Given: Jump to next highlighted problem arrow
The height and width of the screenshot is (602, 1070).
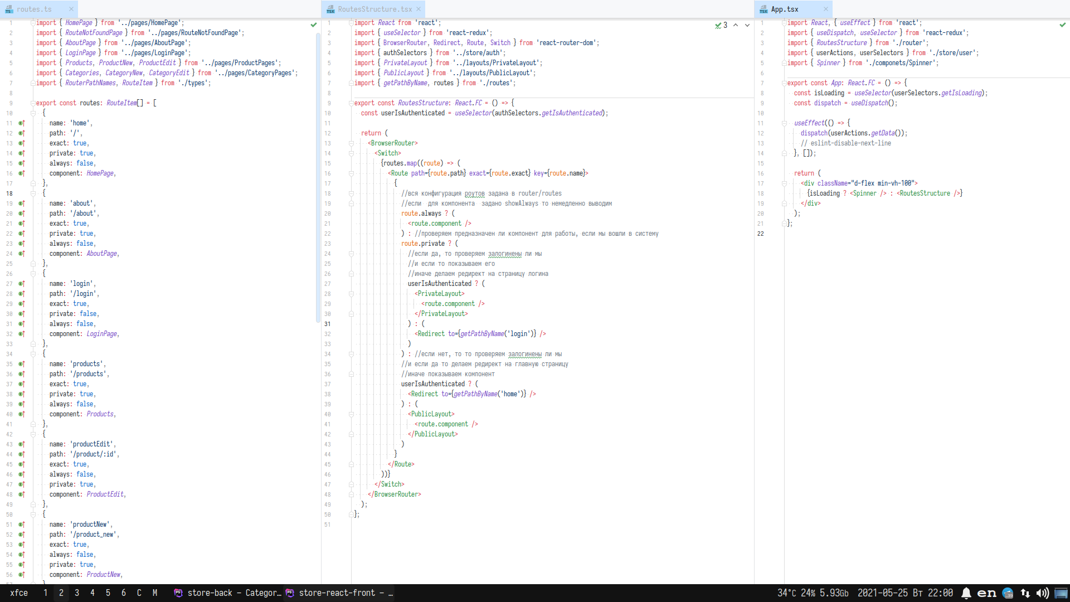Looking at the screenshot, I should (747, 25).
